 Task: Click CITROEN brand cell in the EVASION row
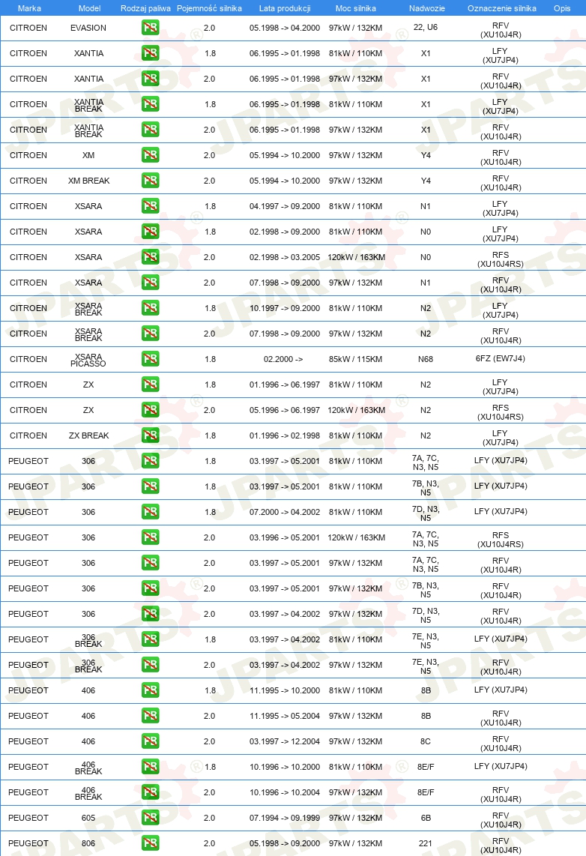[28, 28]
